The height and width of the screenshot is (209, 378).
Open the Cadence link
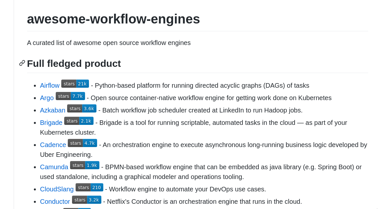point(53,145)
